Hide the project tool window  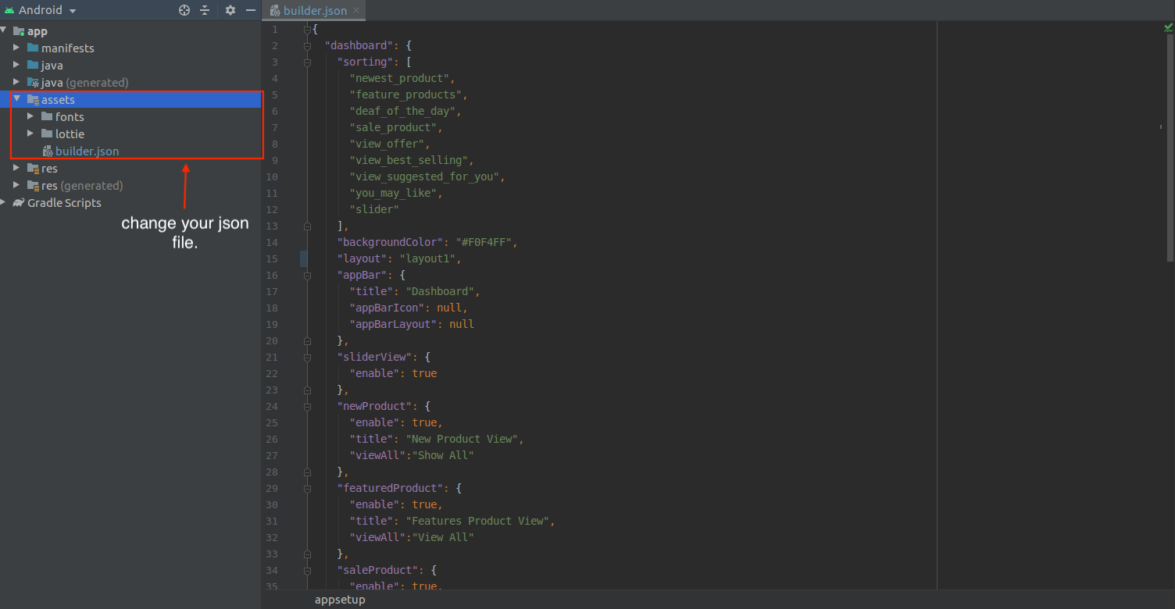[x=251, y=10]
